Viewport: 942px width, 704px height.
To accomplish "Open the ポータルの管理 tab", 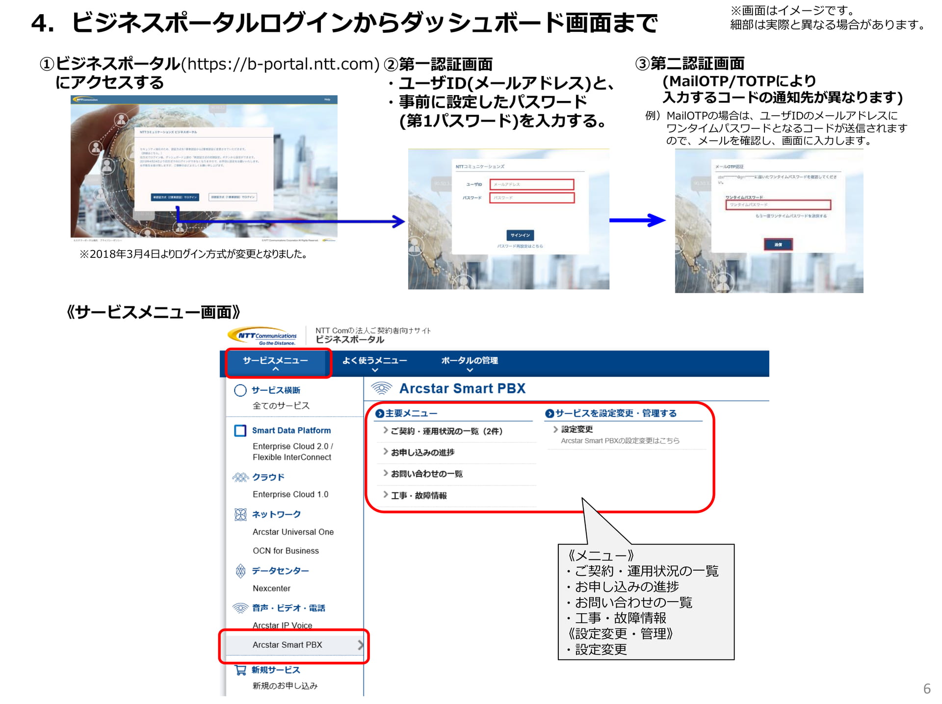I will coord(470,363).
